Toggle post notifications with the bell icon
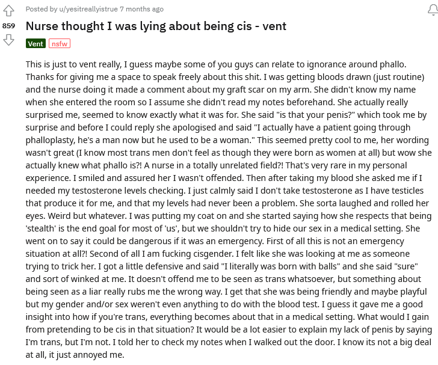This screenshot has height=365, width=438. point(433,10)
